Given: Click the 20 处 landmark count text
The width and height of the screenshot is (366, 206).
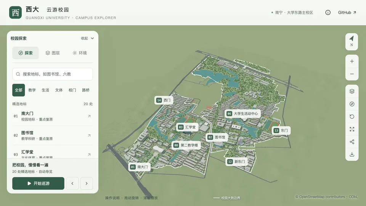Looking at the screenshot, I should 88,104.
